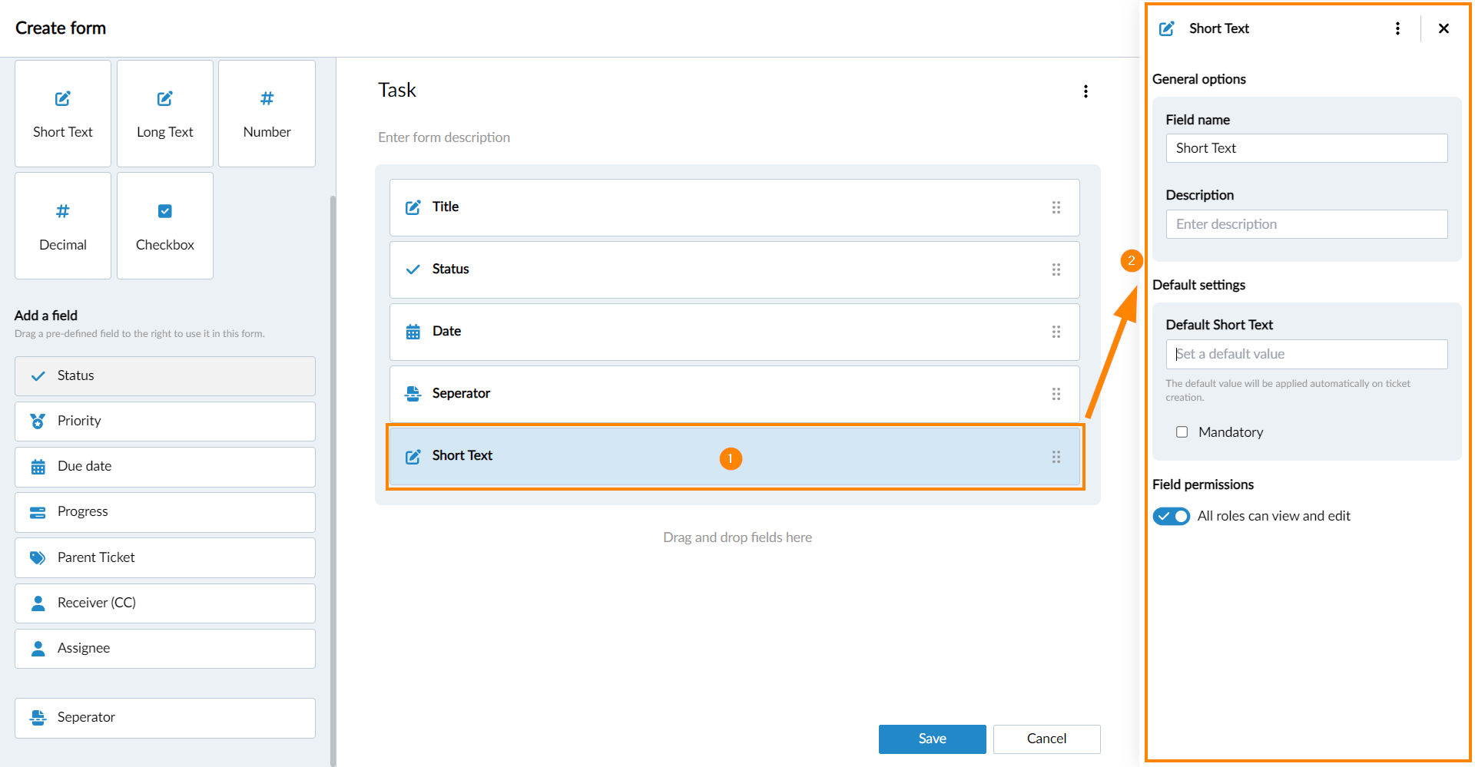Click the drag handle on Date row
The width and height of the screenshot is (1475, 767).
[x=1056, y=332]
